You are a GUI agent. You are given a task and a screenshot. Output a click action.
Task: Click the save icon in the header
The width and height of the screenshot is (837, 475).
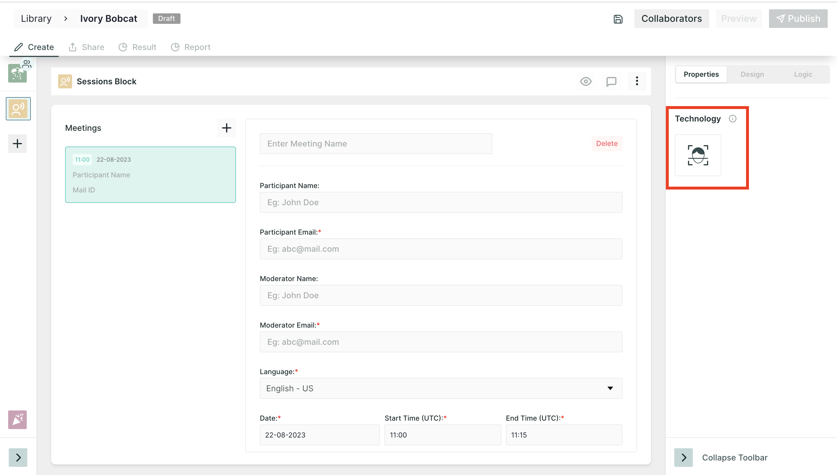(x=618, y=19)
